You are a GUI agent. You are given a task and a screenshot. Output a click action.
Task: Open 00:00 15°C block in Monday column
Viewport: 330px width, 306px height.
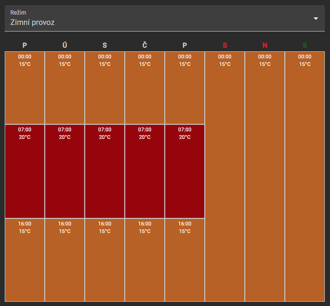(x=24, y=88)
